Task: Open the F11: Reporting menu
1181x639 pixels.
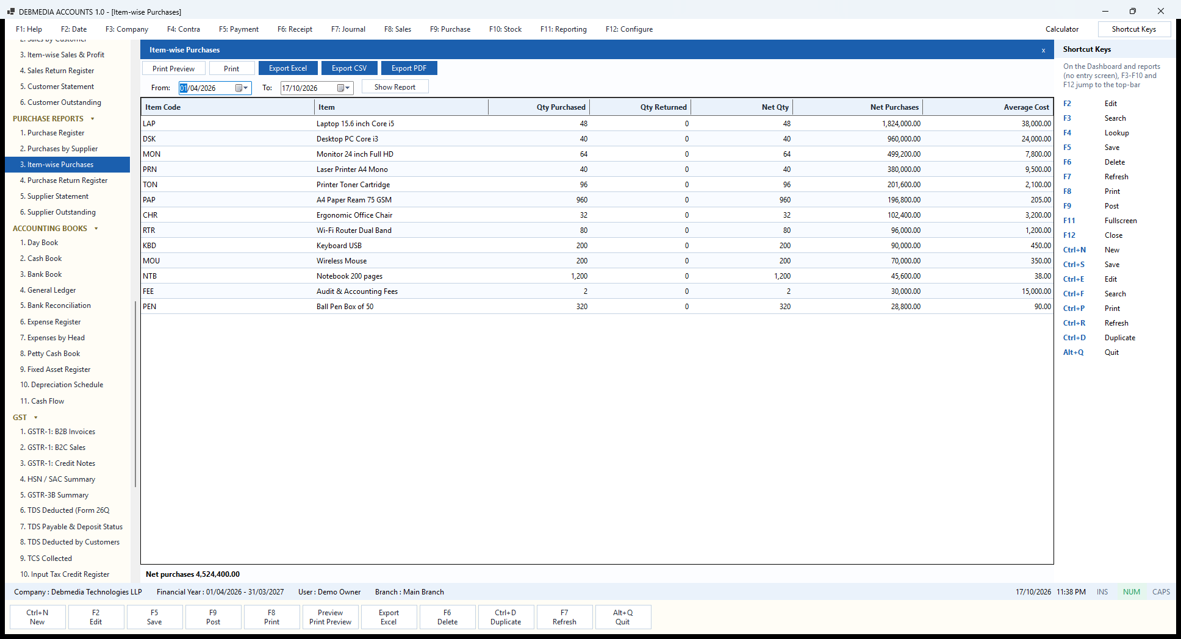Action: 564,29
